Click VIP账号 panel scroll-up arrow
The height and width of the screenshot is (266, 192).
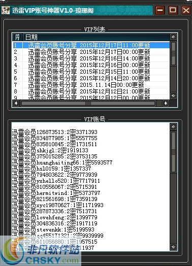pyautogui.click(x=173, y=126)
